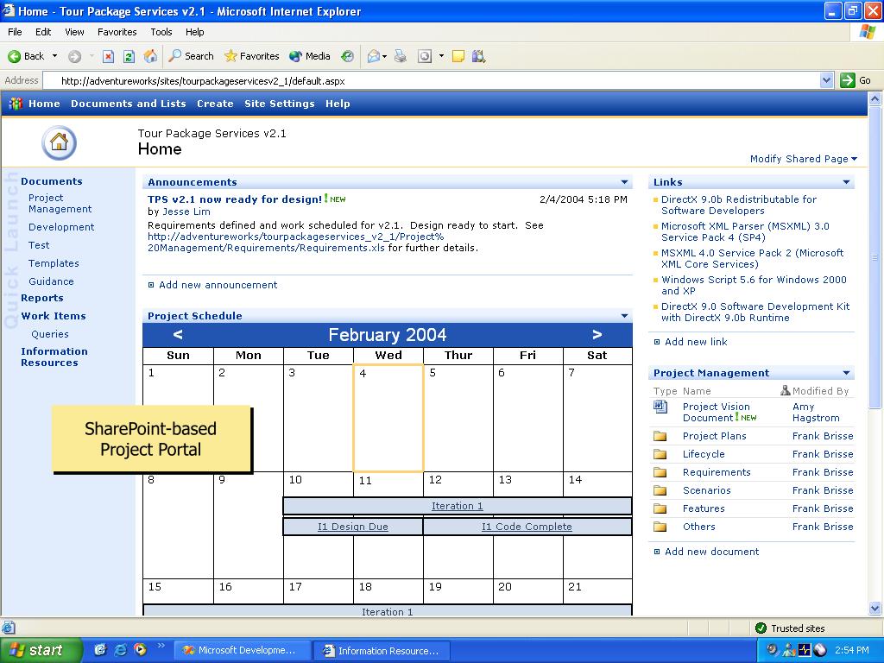The height and width of the screenshot is (663, 884).
Task: Open the Edit button dropdown arrow in toolbar
Action: click(x=441, y=56)
